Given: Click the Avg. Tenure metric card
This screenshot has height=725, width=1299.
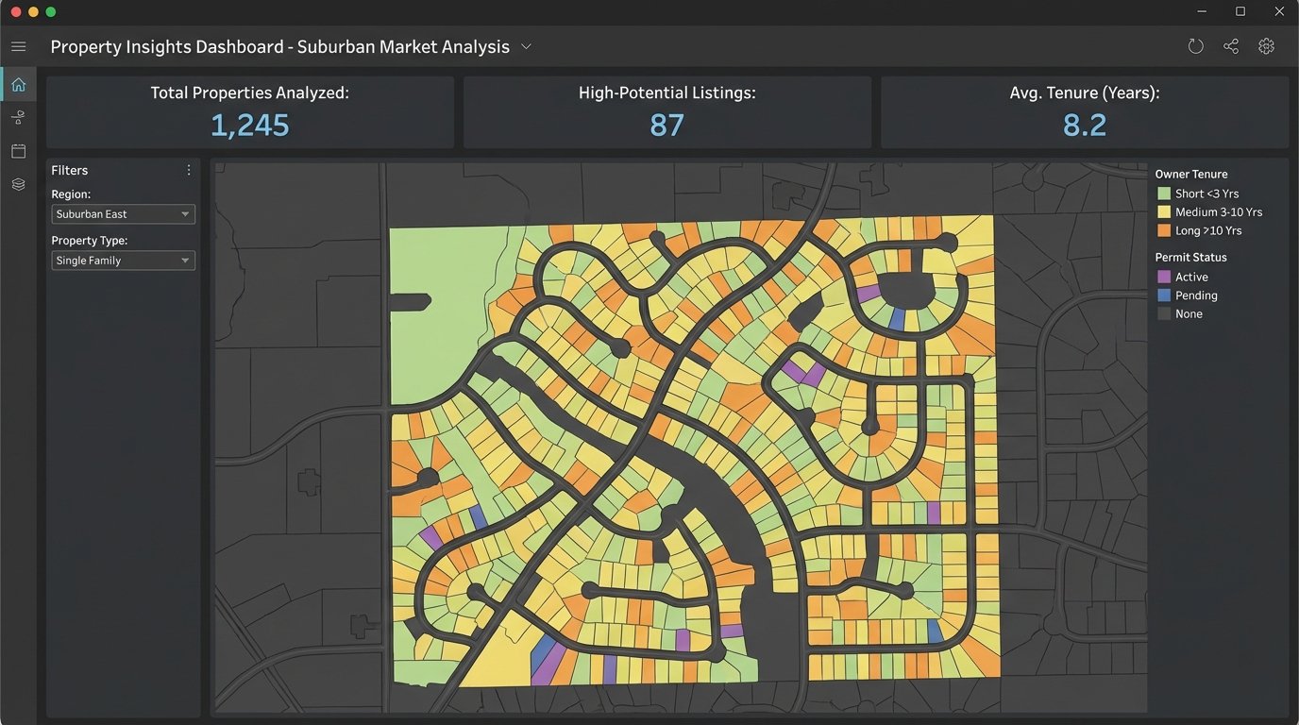Looking at the screenshot, I should point(1084,111).
